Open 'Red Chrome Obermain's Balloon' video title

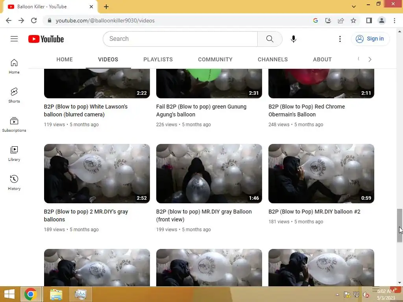307,110
